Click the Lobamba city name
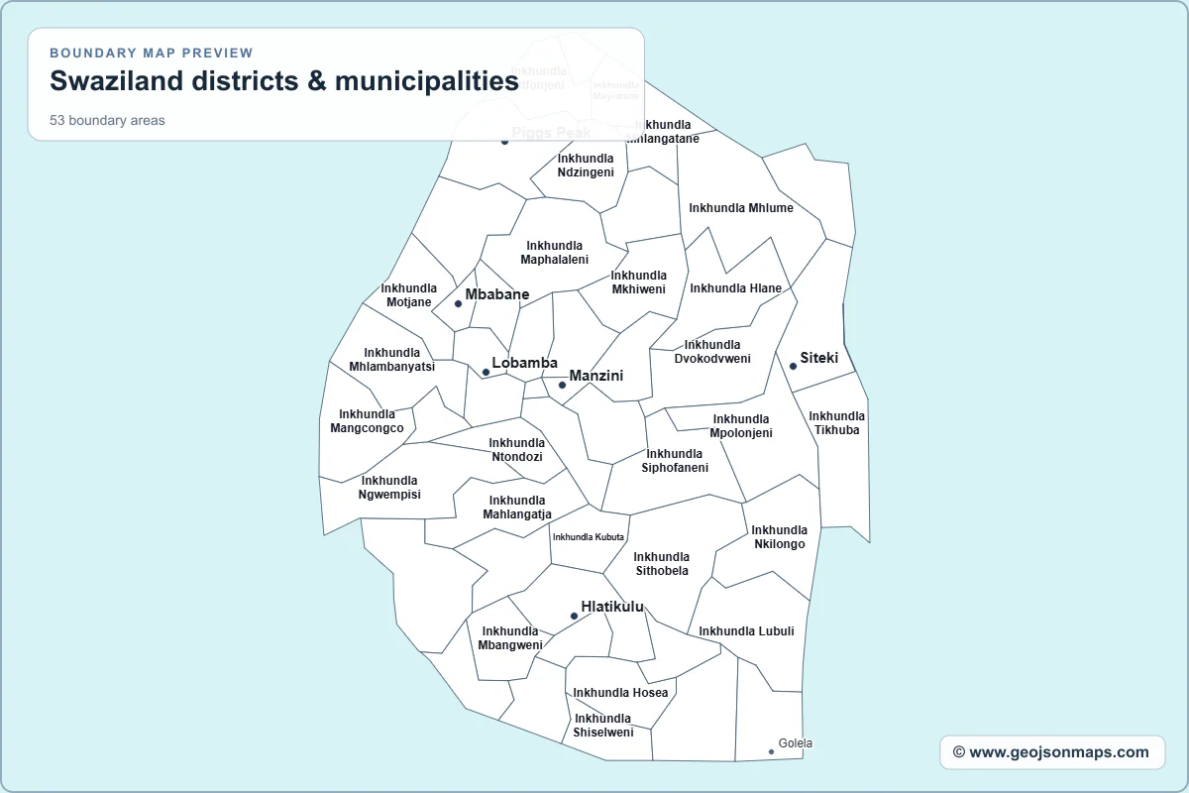The image size is (1189, 793). pos(525,364)
